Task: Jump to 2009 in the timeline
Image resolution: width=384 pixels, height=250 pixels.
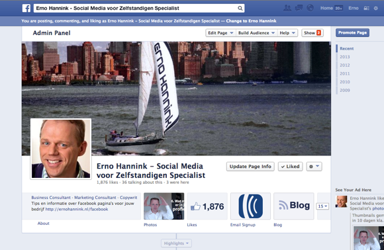Action: point(344,90)
